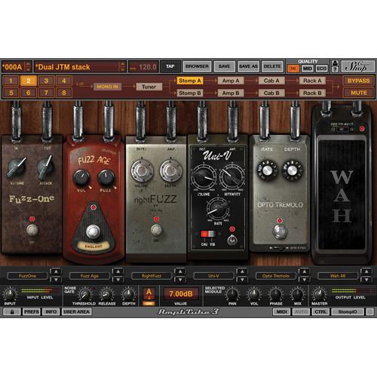Flip the Uni-V on/off toggle switch

point(231,240)
